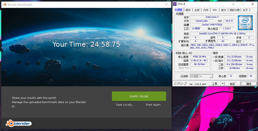Screen dimensions: 258x131
Task: Click the 45.0 W TDP value
Action: (229, 21)
